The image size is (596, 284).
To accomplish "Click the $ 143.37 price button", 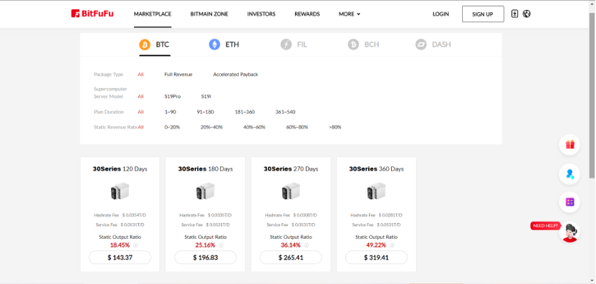I will coord(120,257).
